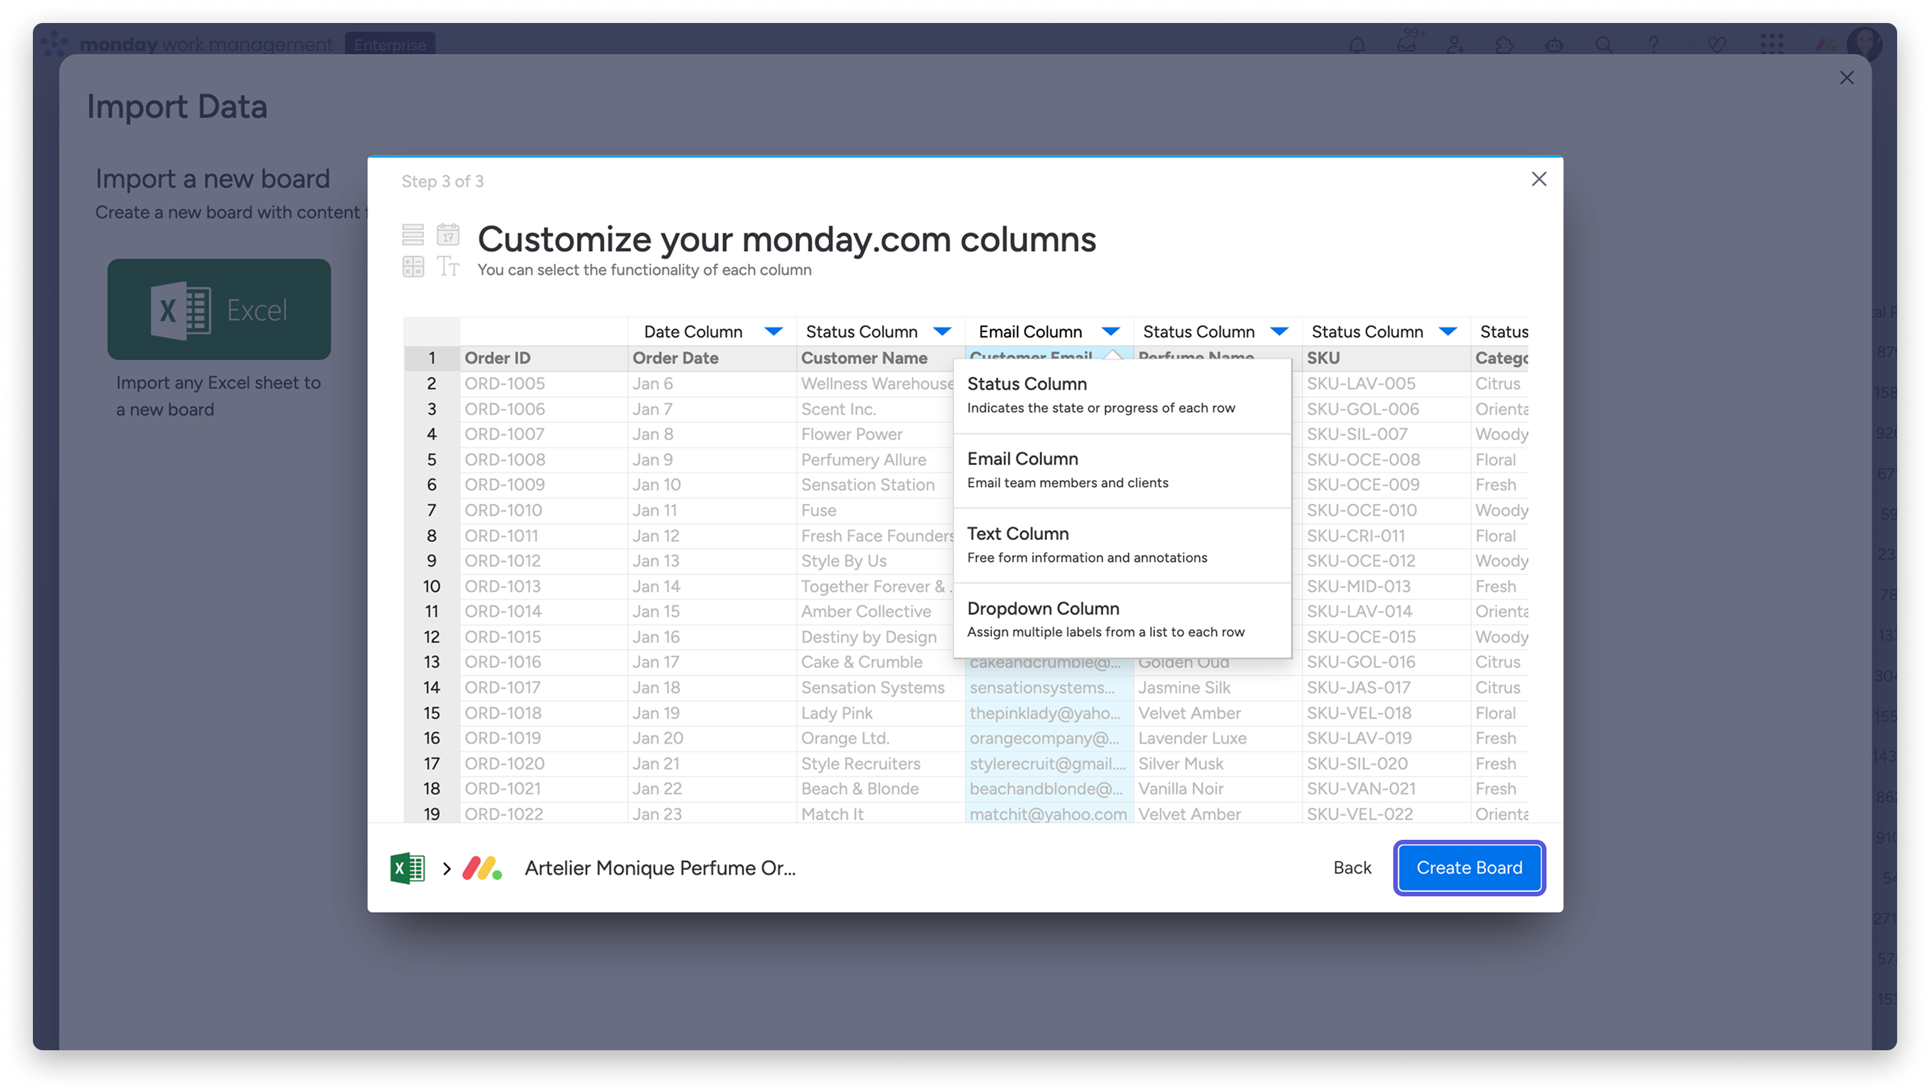1930x1091 pixels.
Task: Open the help question mark icon
Action: click(x=1654, y=45)
